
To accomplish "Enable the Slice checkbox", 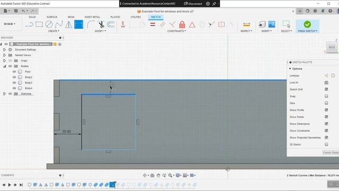I will tap(326, 103).
